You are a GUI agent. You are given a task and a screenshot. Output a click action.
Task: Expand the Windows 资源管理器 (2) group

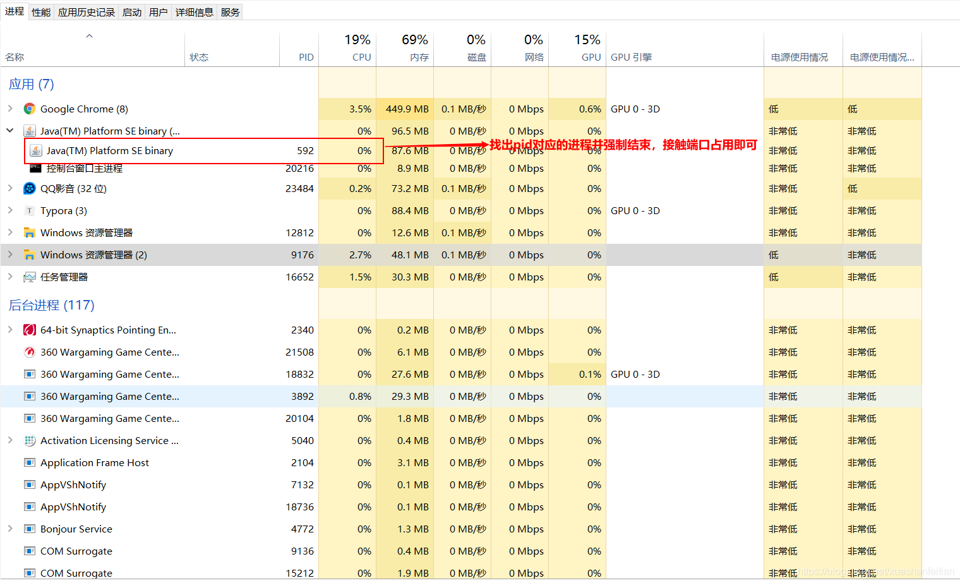coord(10,255)
